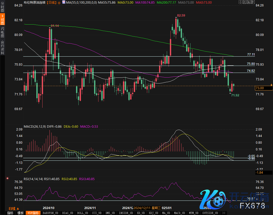Click the MA indicator chart icon
273x215 pixels.
[x=63, y=3]
